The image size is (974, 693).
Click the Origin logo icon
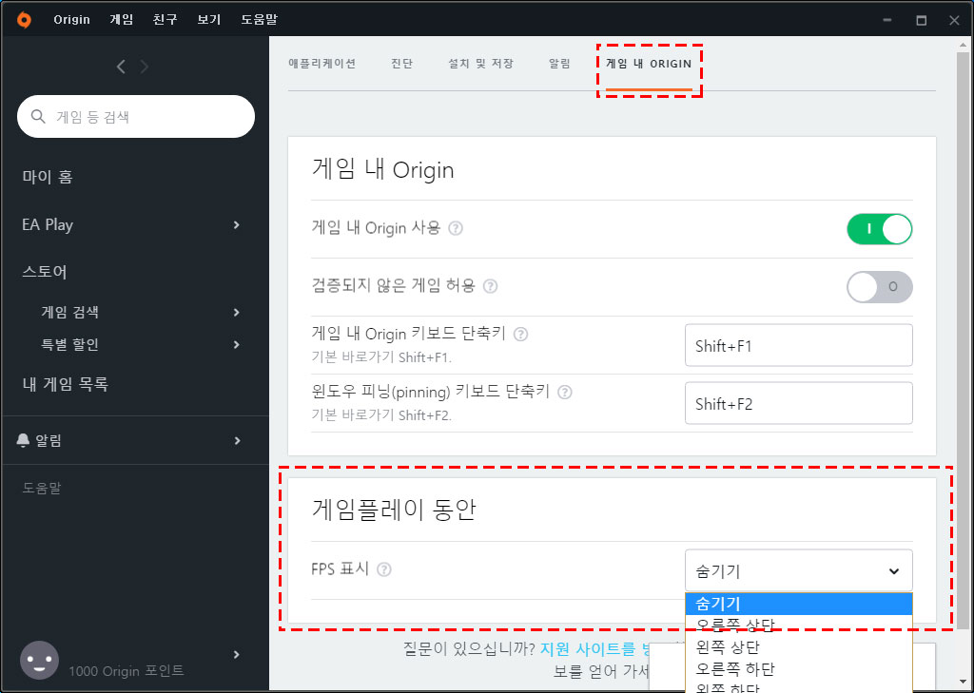(x=23, y=20)
